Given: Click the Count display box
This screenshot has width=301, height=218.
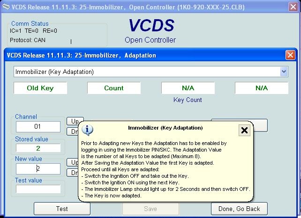Looking at the screenshot, I should tap(114, 88).
